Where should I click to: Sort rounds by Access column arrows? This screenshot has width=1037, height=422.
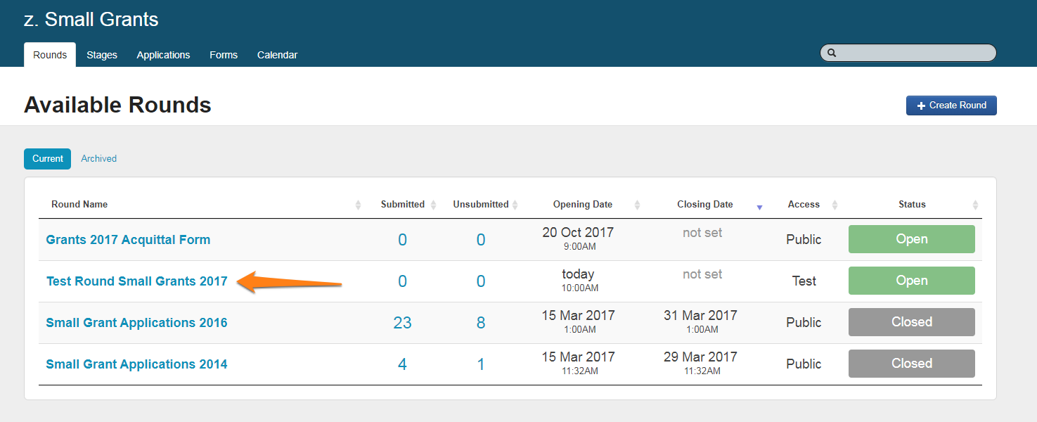(835, 205)
